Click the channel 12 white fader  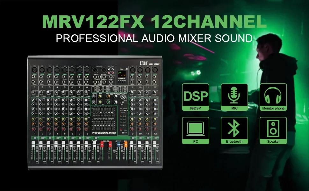(x=154, y=144)
